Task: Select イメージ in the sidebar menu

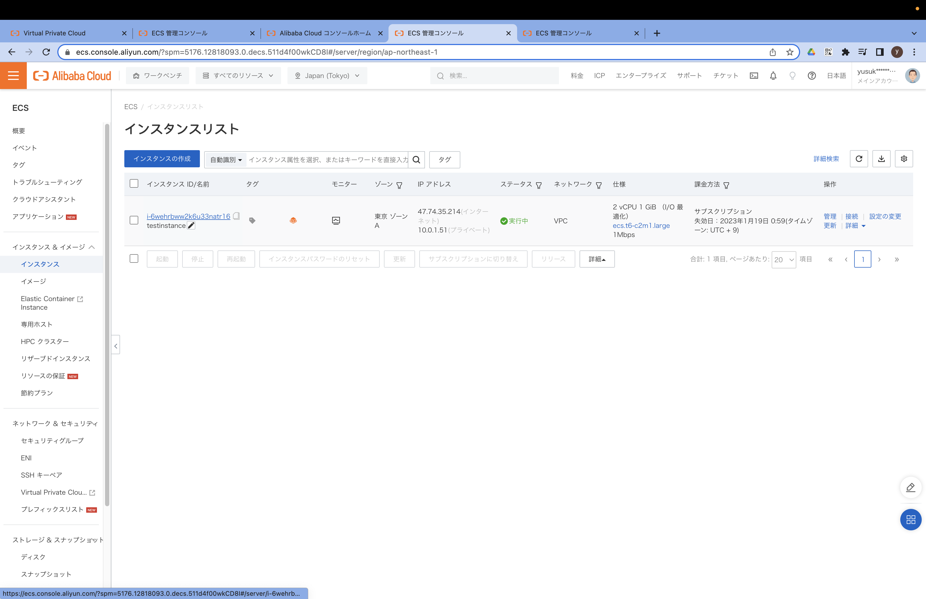Action: click(x=33, y=281)
